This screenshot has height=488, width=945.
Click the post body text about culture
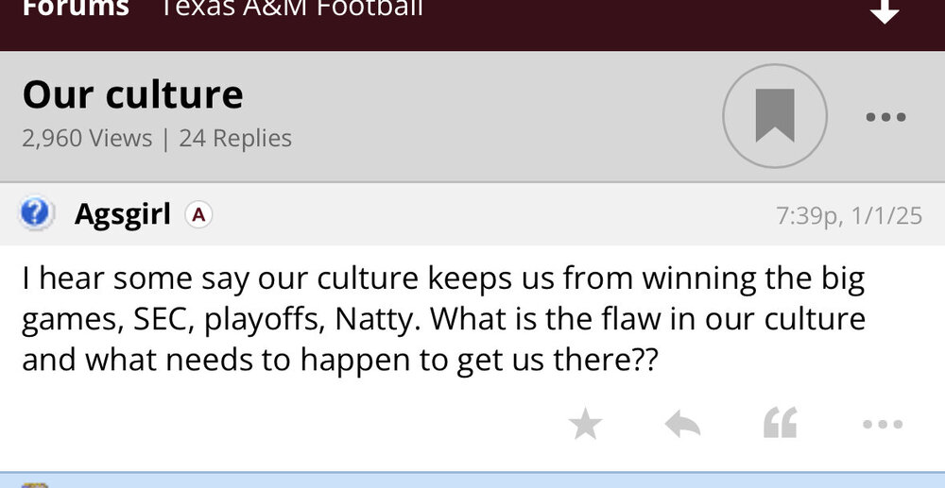click(x=444, y=320)
